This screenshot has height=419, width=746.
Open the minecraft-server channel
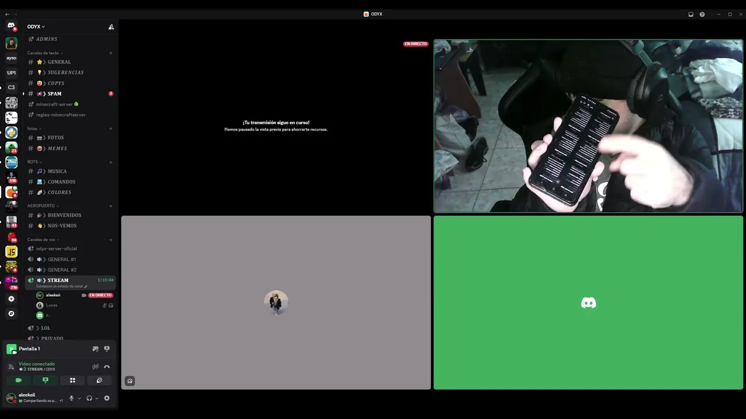(71, 104)
